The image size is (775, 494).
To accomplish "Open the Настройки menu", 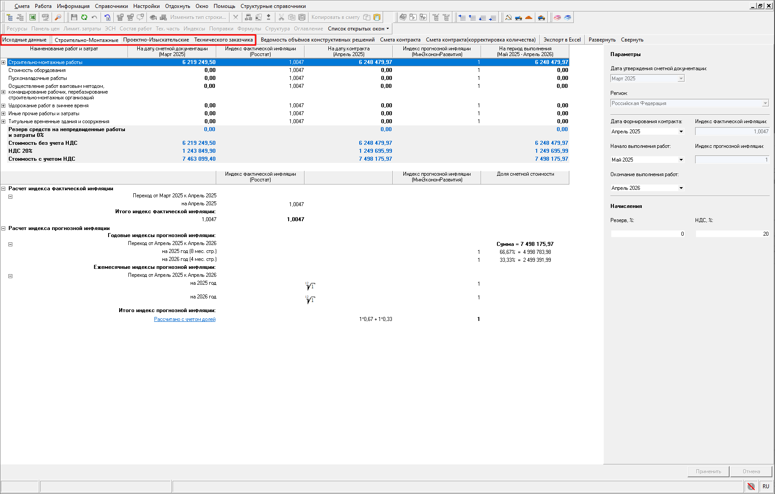I will tap(147, 6).
